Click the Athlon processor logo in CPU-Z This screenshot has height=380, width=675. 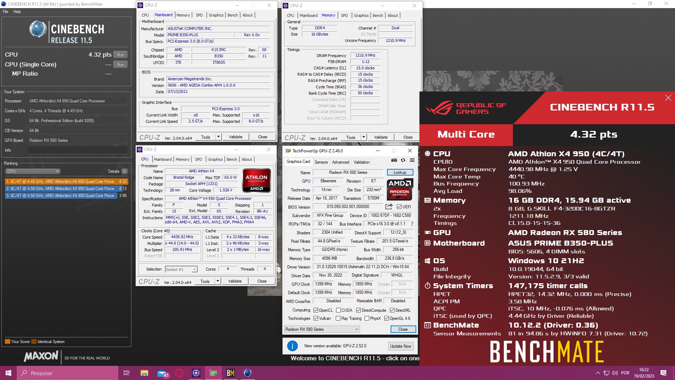point(256,180)
